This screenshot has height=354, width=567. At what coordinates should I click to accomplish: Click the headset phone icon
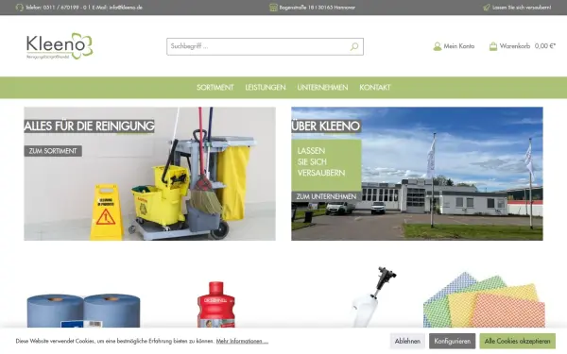coord(20,8)
